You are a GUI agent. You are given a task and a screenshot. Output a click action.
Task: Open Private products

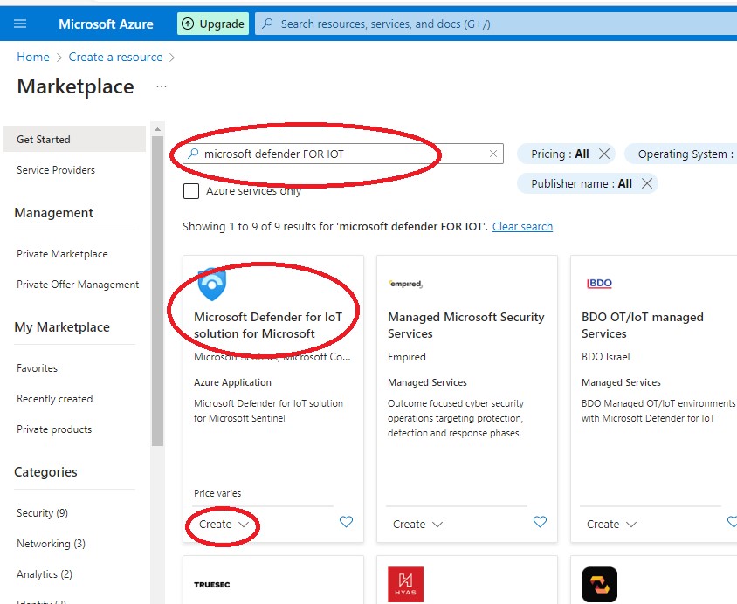coord(54,429)
